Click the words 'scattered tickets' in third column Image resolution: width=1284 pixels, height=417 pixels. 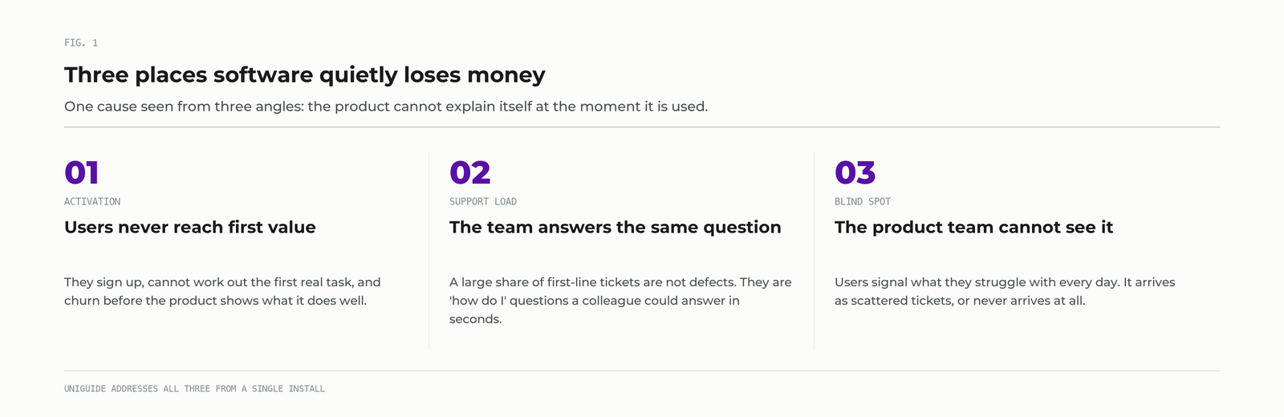click(x=901, y=301)
